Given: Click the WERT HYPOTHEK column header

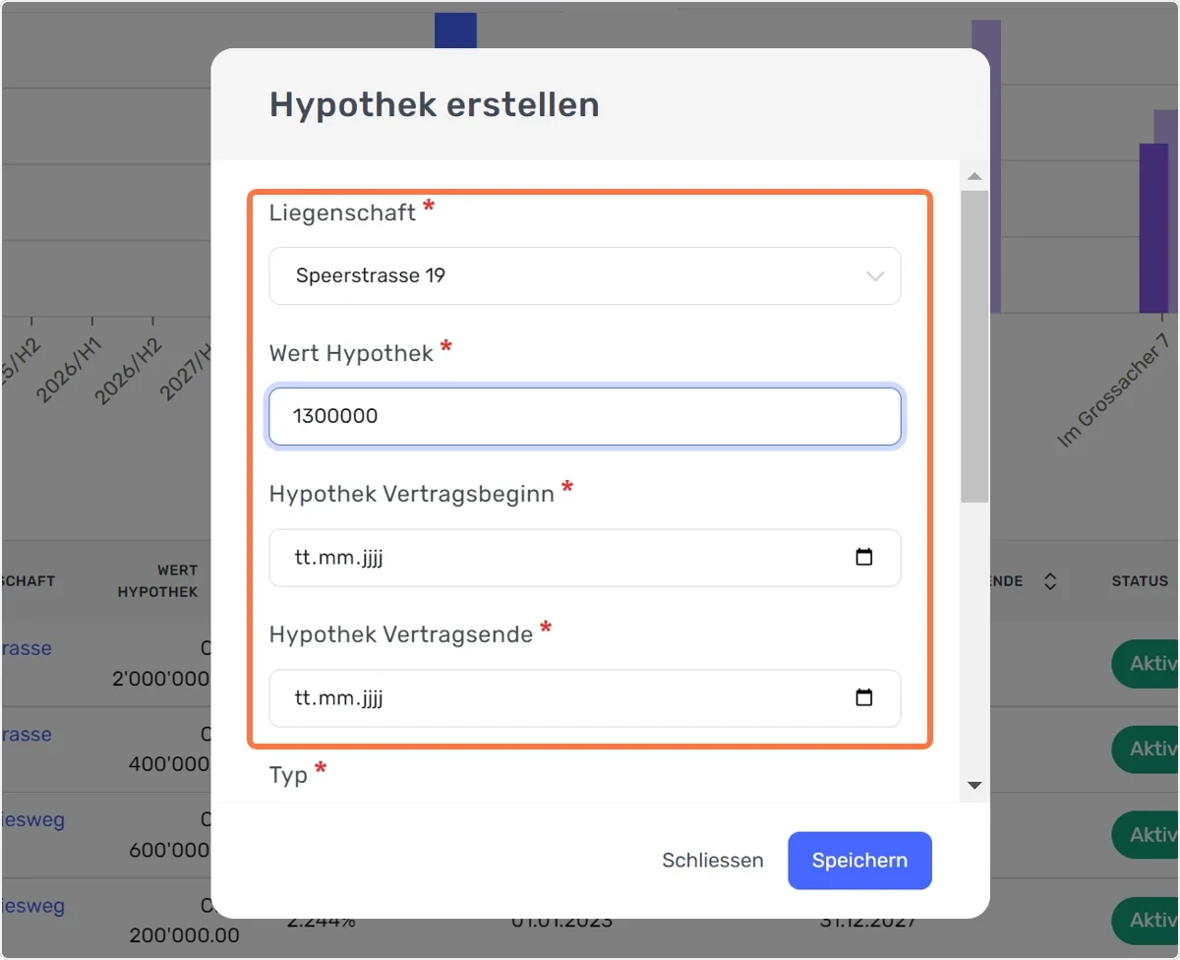Looking at the screenshot, I should (x=158, y=581).
